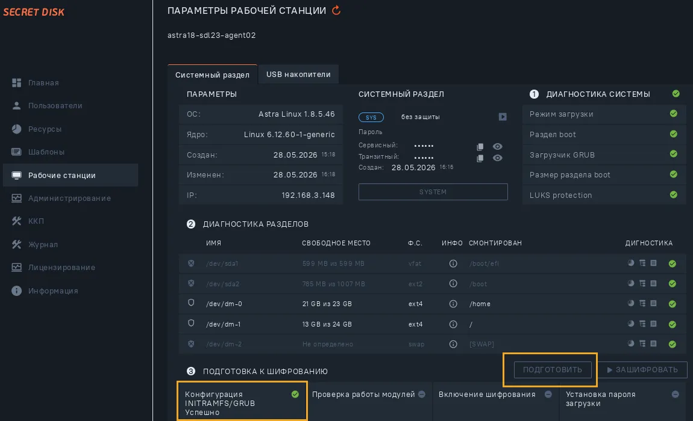Image resolution: width=693 pixels, height=421 pixels.
Task: Copy the Сервисный password
Action: click(x=480, y=147)
